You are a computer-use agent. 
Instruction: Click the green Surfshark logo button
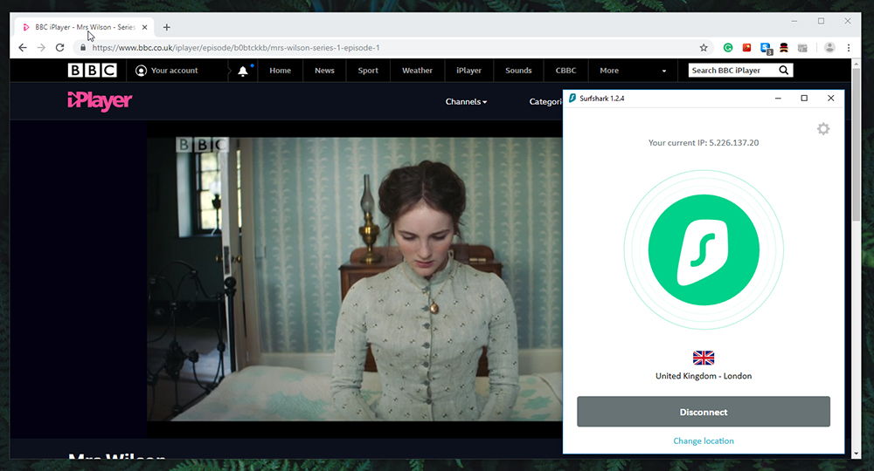pyautogui.click(x=704, y=249)
